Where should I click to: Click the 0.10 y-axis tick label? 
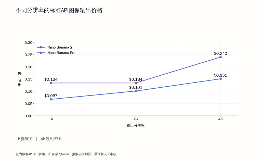pos(29,91)
